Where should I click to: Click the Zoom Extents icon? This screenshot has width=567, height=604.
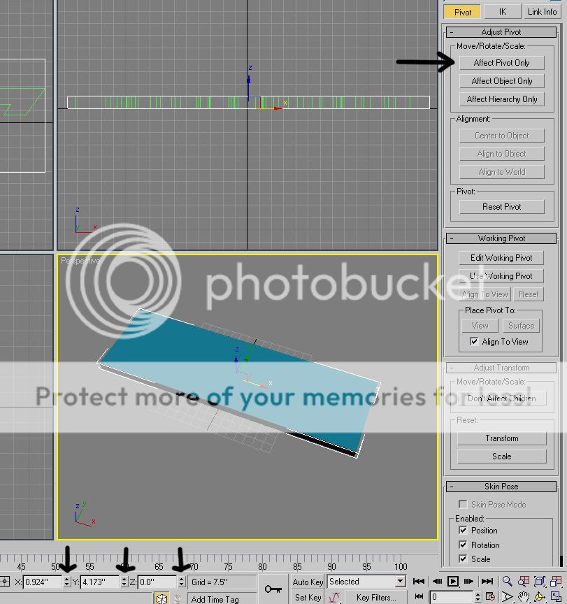point(540,581)
